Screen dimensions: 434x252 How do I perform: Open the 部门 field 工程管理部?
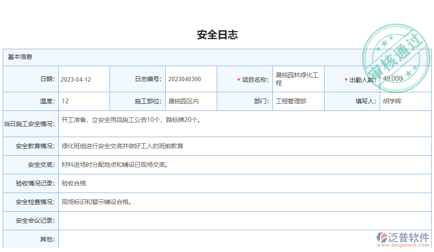point(298,101)
